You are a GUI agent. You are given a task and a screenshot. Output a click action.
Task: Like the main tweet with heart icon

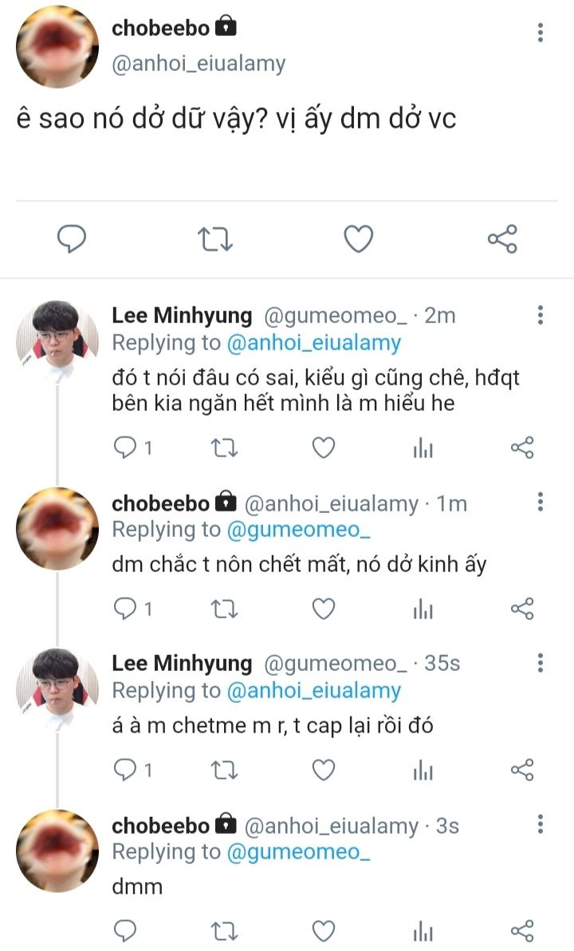[359, 239]
